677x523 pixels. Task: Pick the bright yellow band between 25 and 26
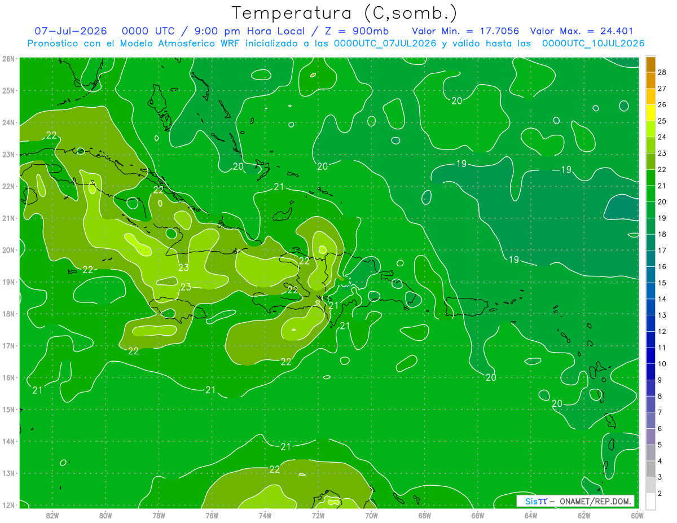pos(650,113)
